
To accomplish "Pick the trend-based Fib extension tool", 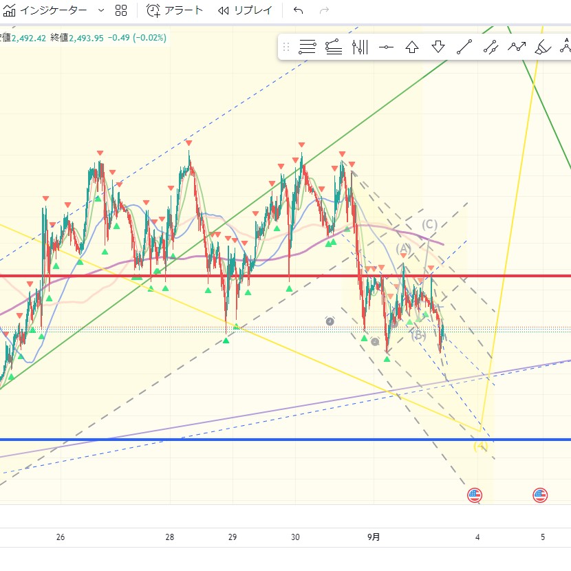I will 334,47.
